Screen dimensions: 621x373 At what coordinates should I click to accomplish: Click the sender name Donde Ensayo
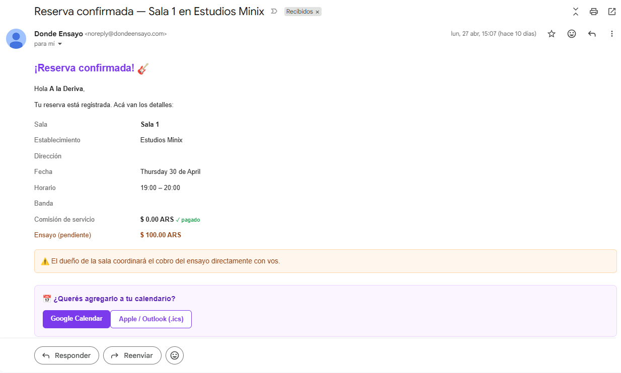58,34
